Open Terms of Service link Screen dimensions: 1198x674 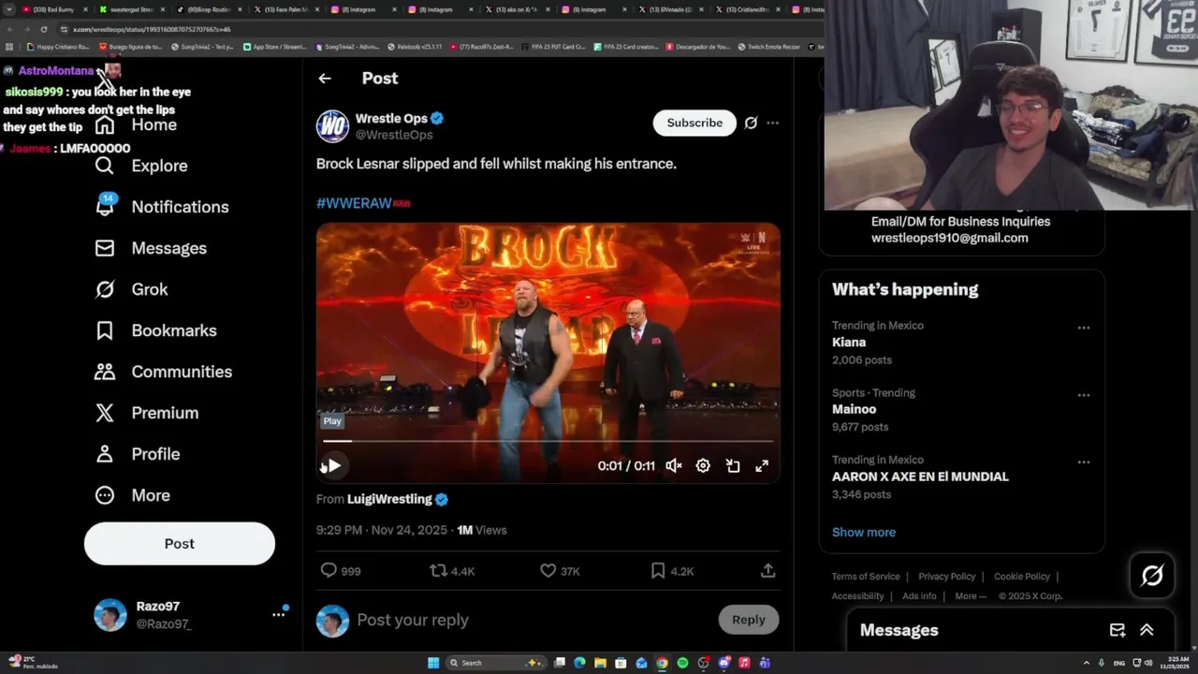(866, 577)
